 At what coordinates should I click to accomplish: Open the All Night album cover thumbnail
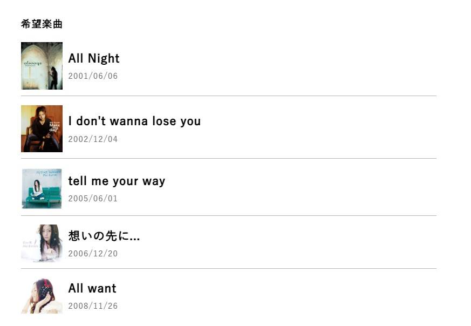(x=42, y=66)
